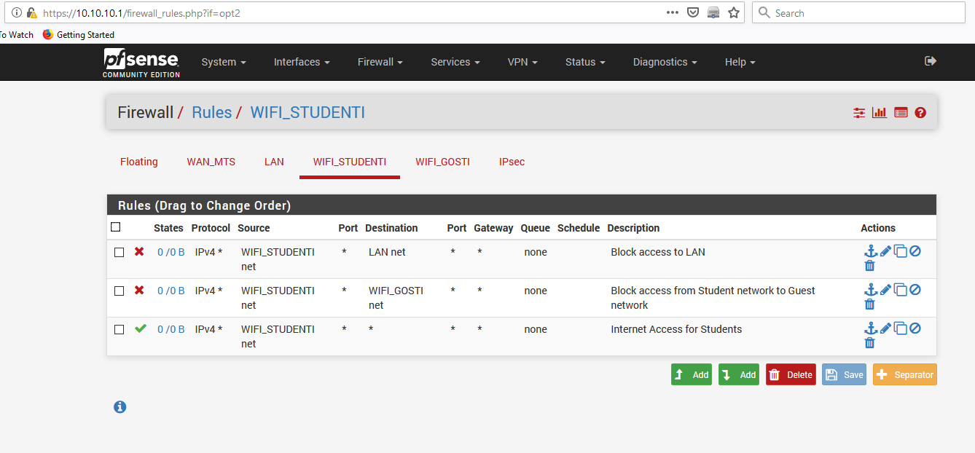The image size is (975, 453).
Task: Disable the Guest network block rule
Action: (x=915, y=289)
